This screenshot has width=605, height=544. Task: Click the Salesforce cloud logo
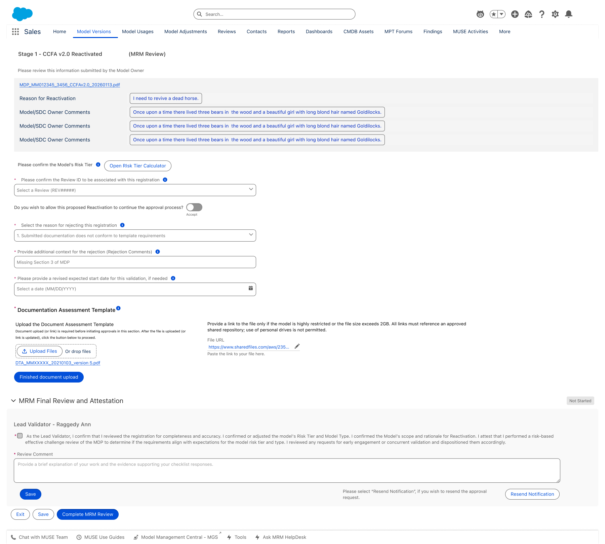click(22, 14)
